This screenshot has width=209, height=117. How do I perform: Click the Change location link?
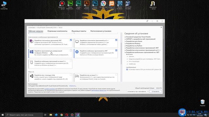pyautogui.click(x=72, y=86)
